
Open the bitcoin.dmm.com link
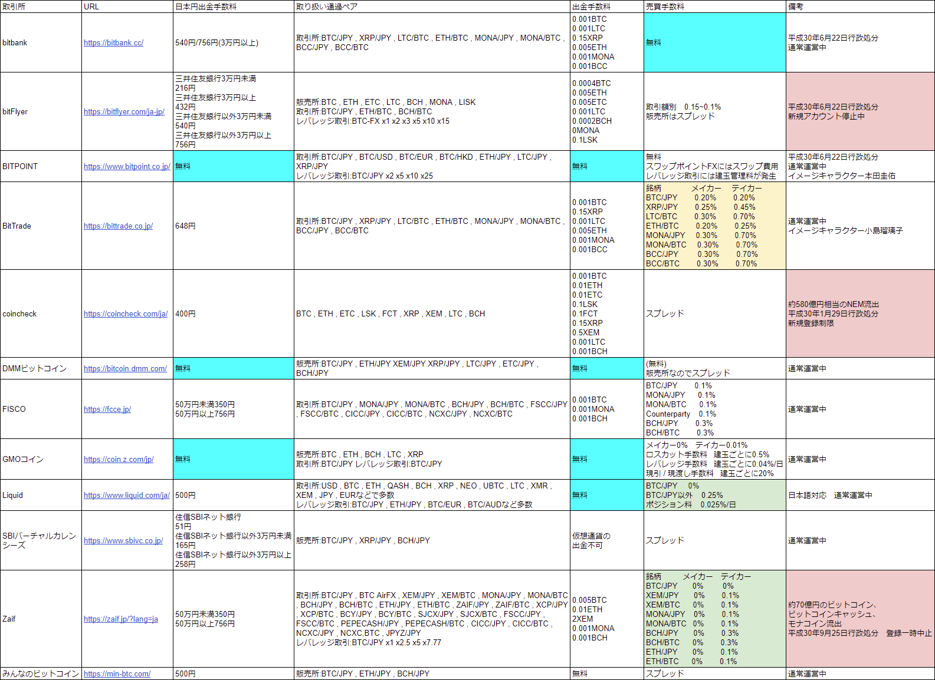(125, 369)
